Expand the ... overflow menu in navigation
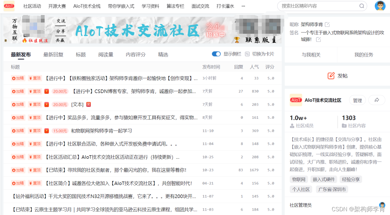This screenshot has width=390, height=215. click(243, 6)
